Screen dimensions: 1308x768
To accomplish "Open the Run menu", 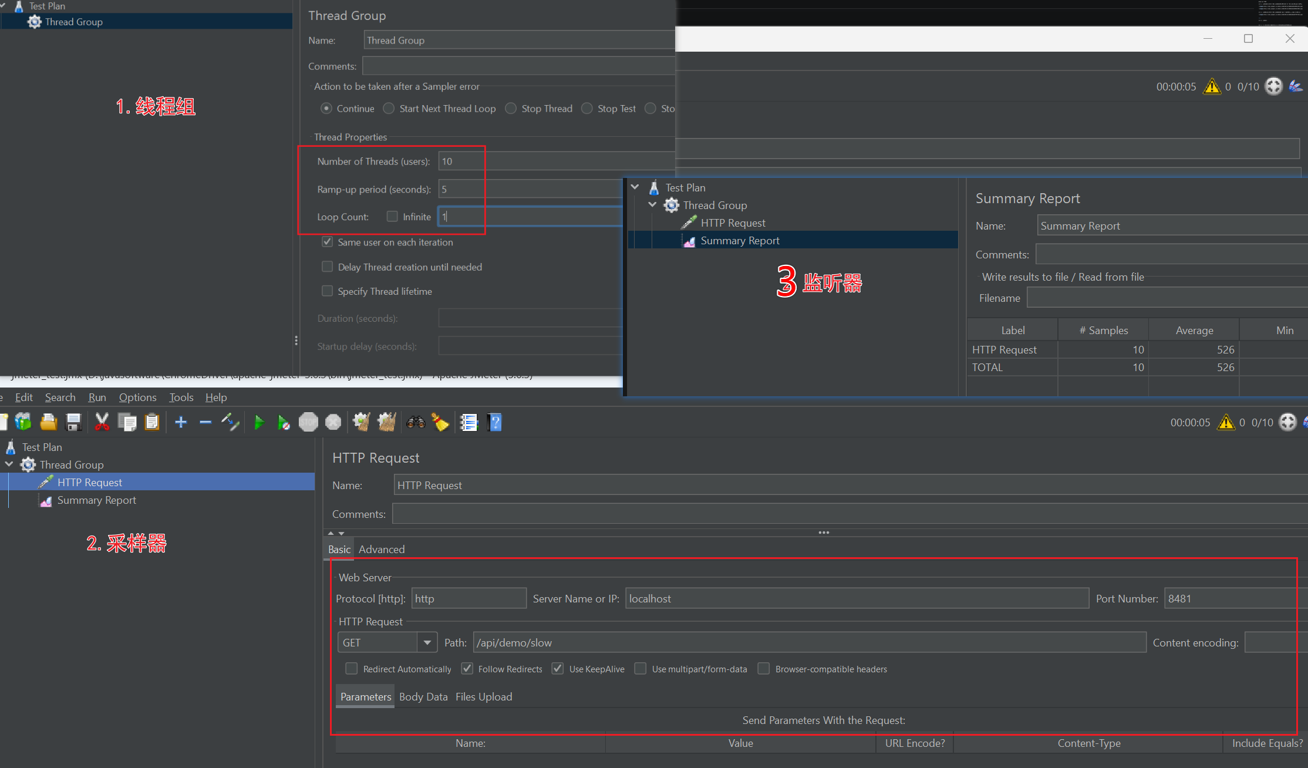I will (x=97, y=398).
